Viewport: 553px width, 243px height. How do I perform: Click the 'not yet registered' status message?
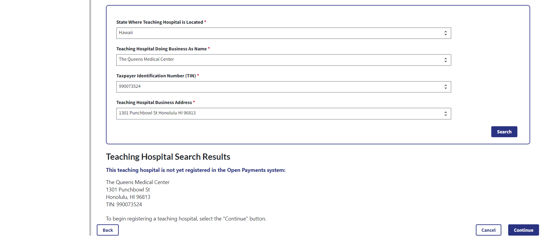point(196,170)
